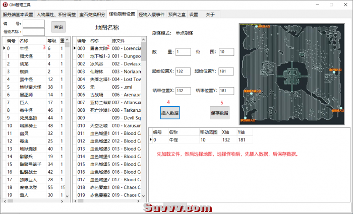Click up arrow of map list scrollbar

[x=143, y=40]
